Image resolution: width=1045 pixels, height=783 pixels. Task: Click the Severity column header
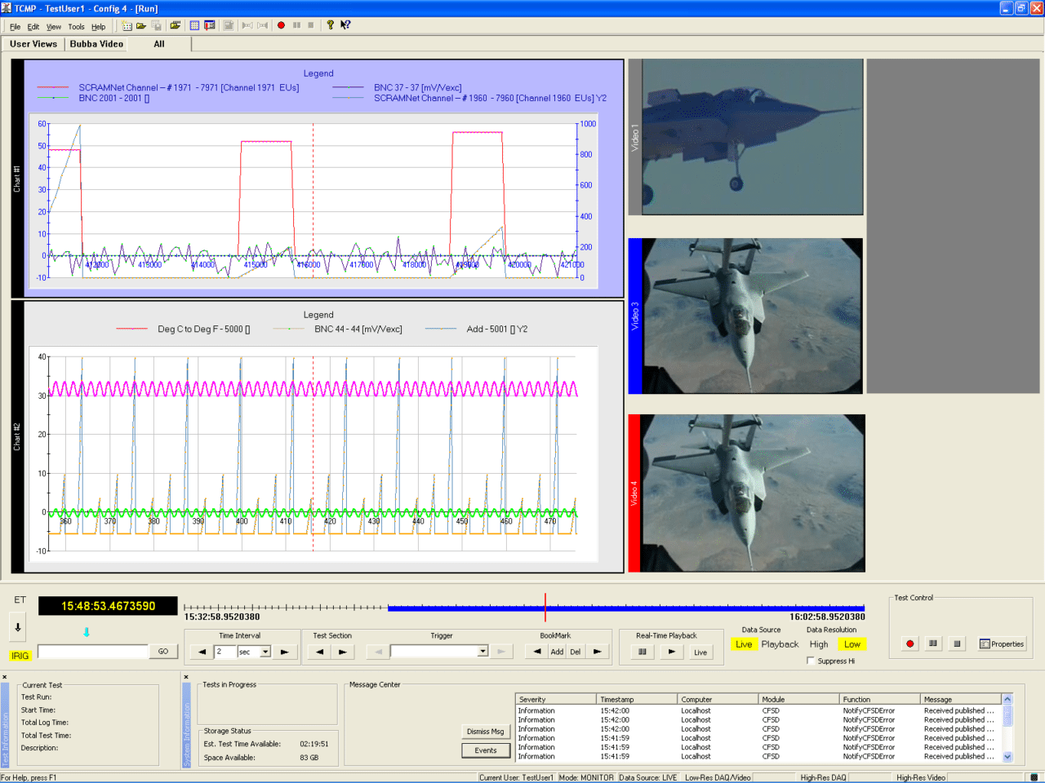click(x=556, y=699)
